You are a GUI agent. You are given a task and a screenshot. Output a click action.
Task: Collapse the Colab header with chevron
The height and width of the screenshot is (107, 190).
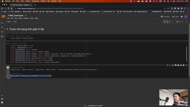tap(187, 22)
